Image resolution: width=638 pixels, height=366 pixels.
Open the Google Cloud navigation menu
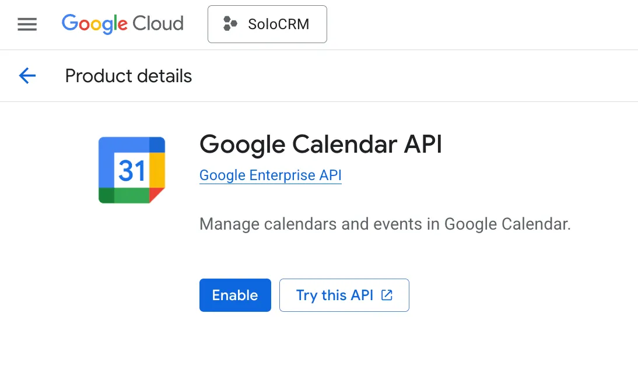click(x=27, y=24)
